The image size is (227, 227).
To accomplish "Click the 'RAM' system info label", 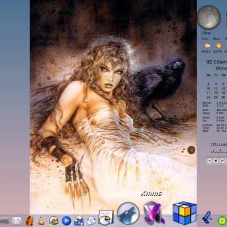I will (205, 110).
